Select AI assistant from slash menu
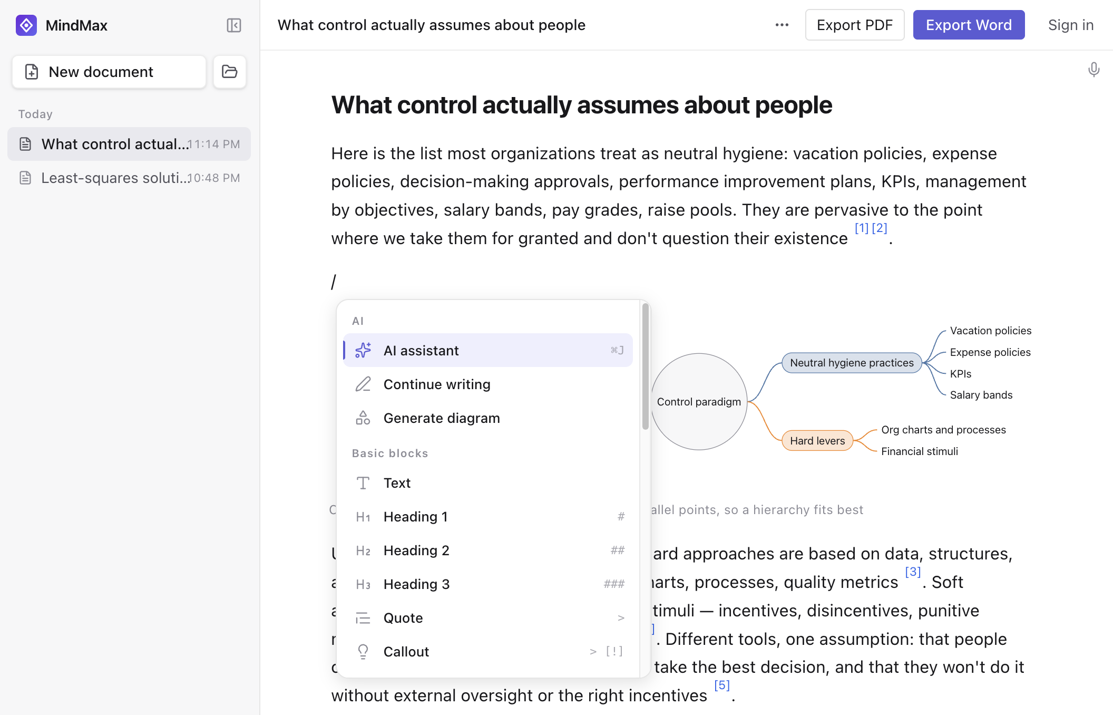Screen dimensions: 1113x715 click(x=487, y=350)
